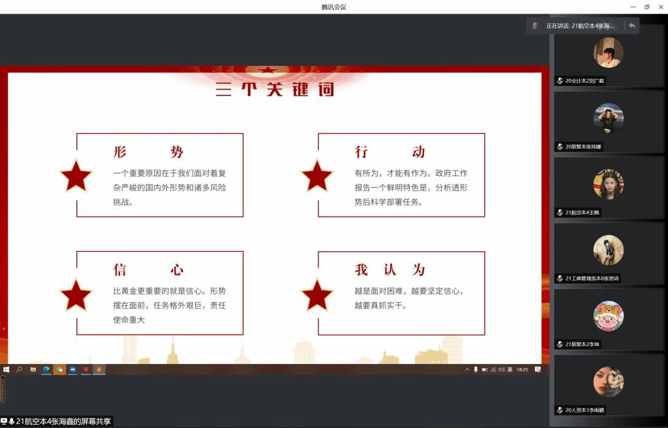The height and width of the screenshot is (428, 668).
Task: Click the tray microphone icon in shared taskbar
Action: (x=476, y=369)
